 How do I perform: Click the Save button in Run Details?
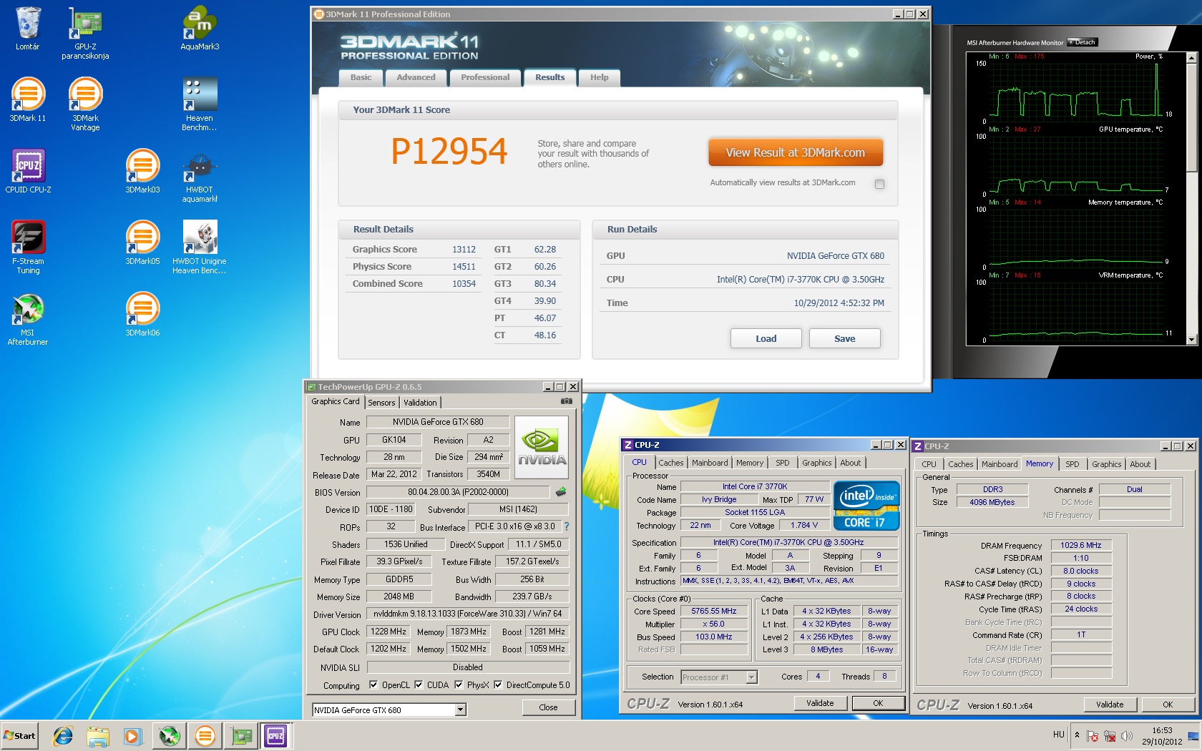coord(844,338)
